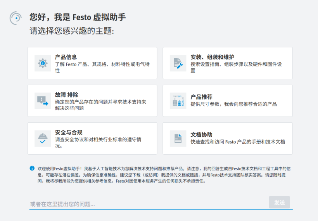
Task: Click the alert arrow icon for 故障排除
Action: click(x=43, y=101)
